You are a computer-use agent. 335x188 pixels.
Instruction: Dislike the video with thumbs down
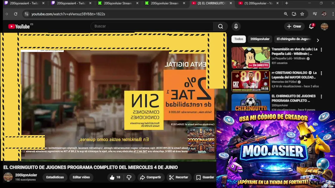pos(129,177)
